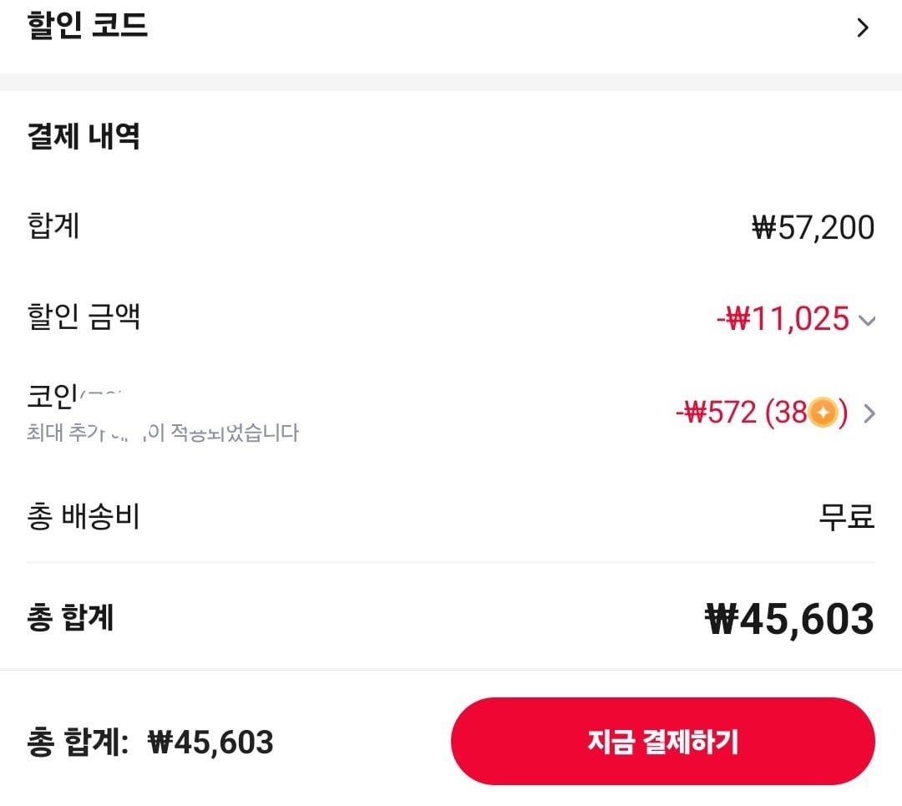902x806 pixels.
Task: Select the 총 배송비 label
Action: (x=84, y=516)
